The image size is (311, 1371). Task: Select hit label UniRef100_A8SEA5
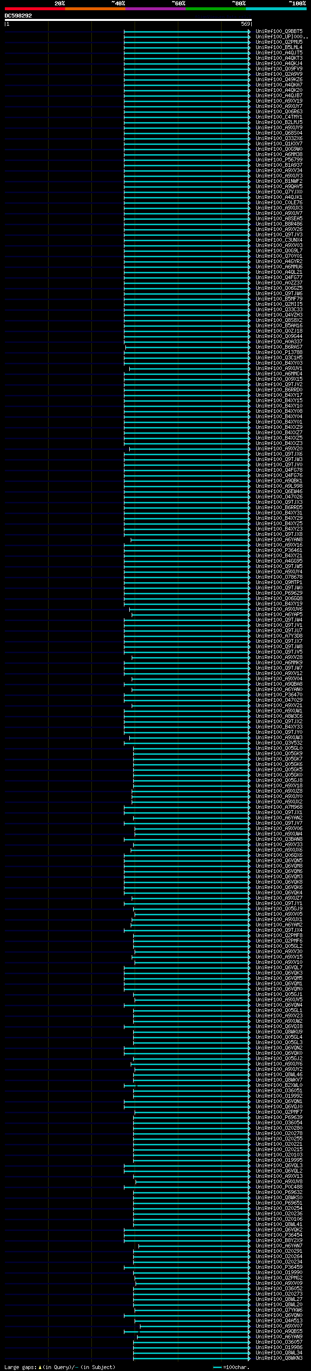click(x=279, y=219)
